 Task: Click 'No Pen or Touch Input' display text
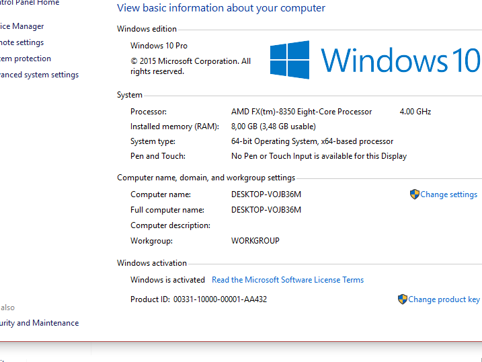tap(319, 156)
